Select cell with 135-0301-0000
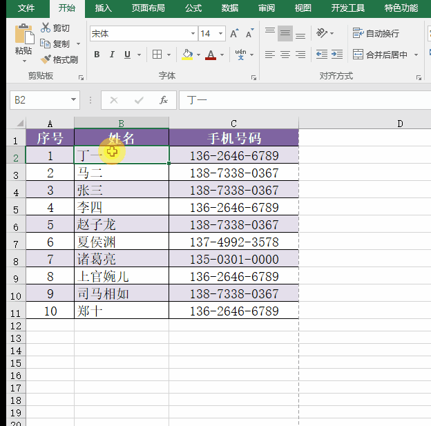This screenshot has width=431, height=426. [234, 259]
